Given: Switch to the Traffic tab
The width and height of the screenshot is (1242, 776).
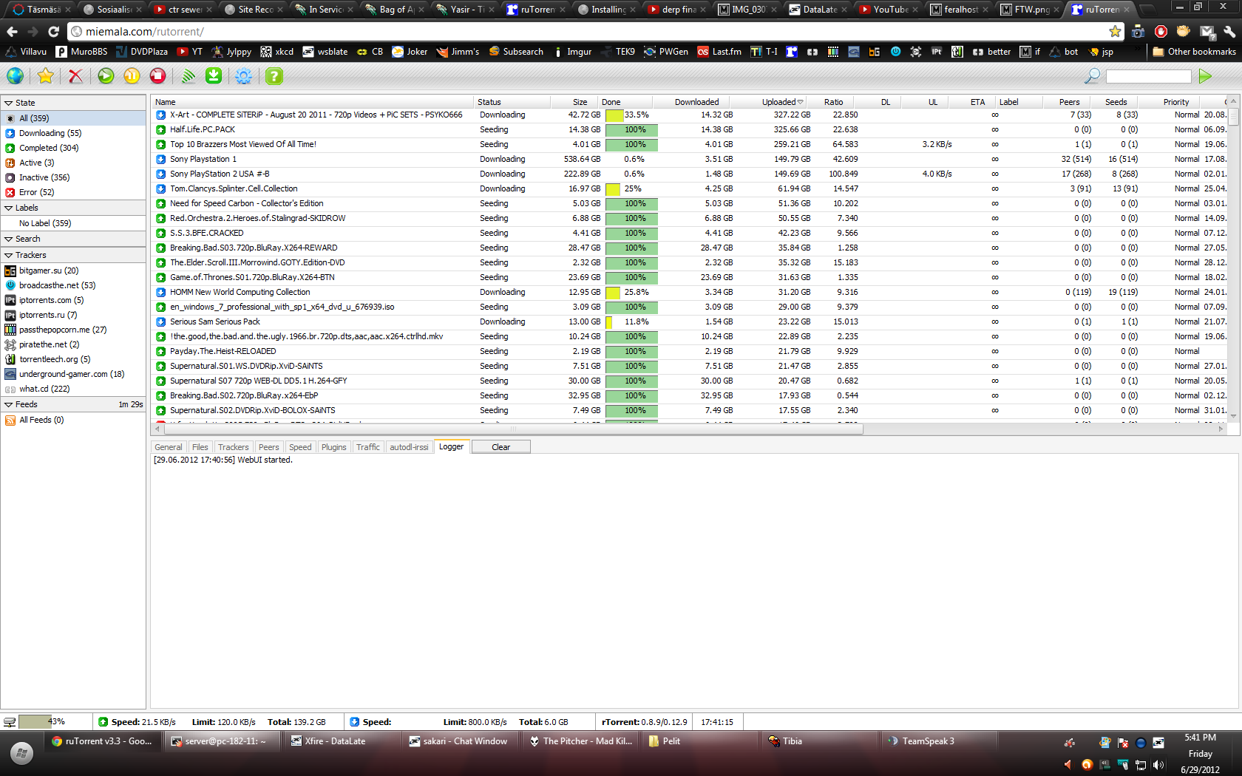Looking at the screenshot, I should click(x=368, y=447).
